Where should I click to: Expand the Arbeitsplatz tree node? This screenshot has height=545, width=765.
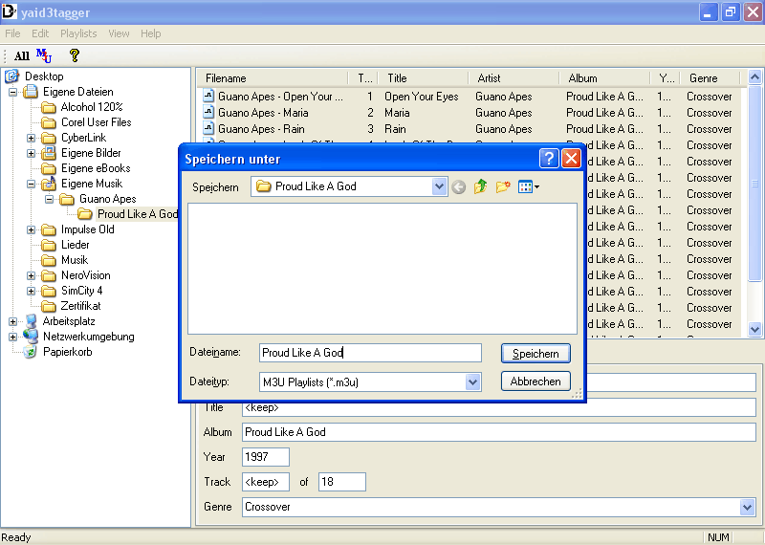pos(12,321)
